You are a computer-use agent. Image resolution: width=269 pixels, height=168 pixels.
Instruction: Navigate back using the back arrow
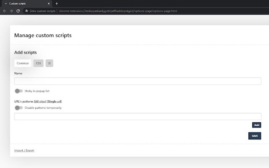pos(4,11)
